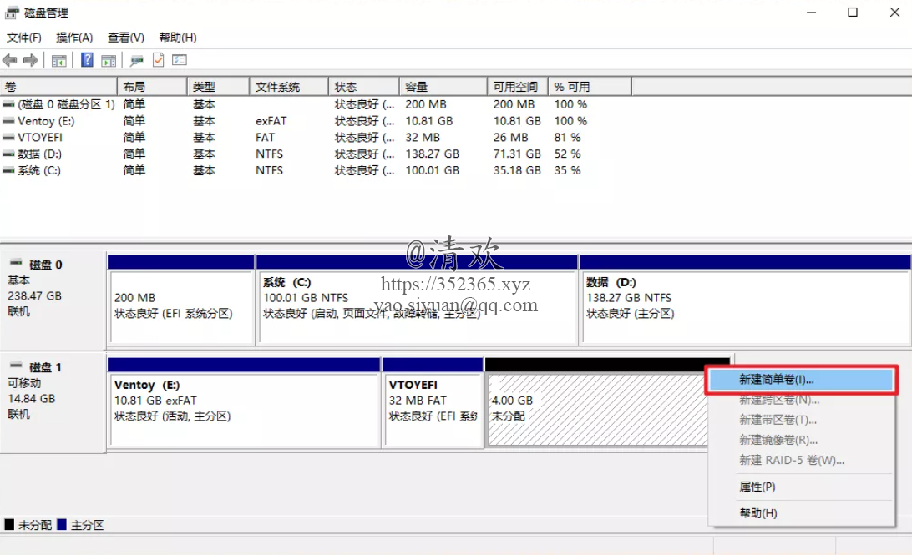Click the Disk Management title bar icon

coord(12,13)
